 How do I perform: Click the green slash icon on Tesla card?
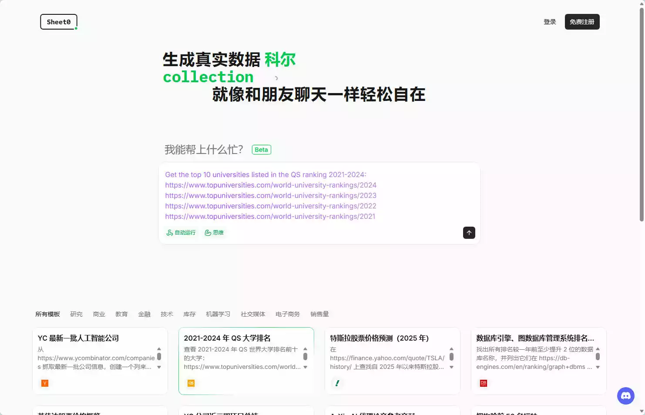pos(337,383)
